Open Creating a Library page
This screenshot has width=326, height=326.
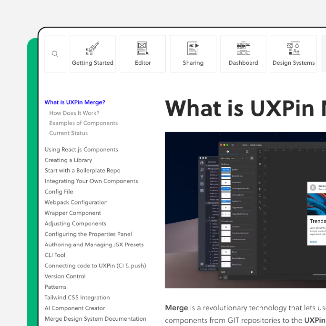(68, 160)
